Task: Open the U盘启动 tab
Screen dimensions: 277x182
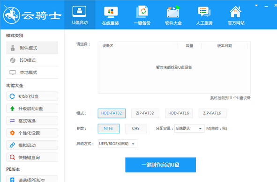Action: pos(80,15)
